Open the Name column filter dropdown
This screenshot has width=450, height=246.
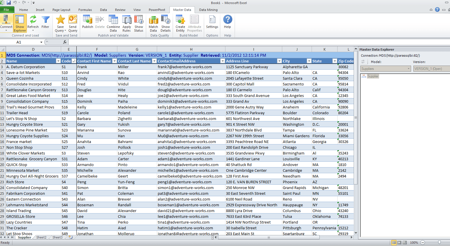point(58,61)
